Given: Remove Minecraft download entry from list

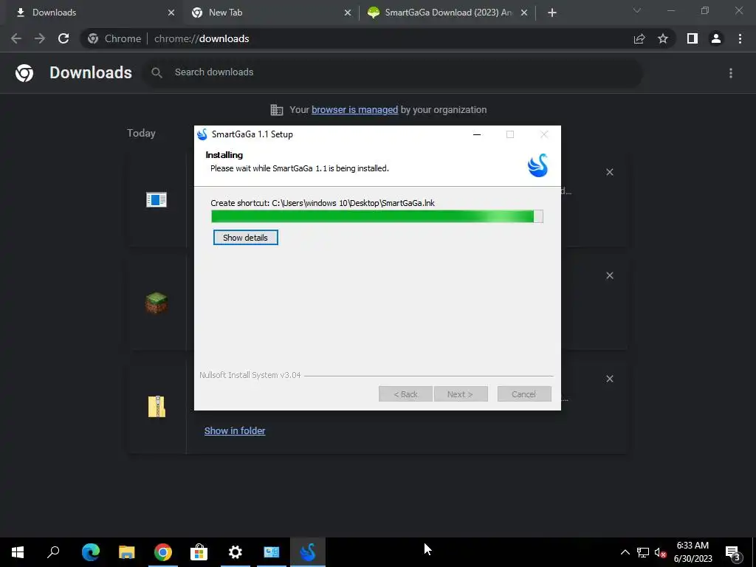Looking at the screenshot, I should click(x=610, y=275).
